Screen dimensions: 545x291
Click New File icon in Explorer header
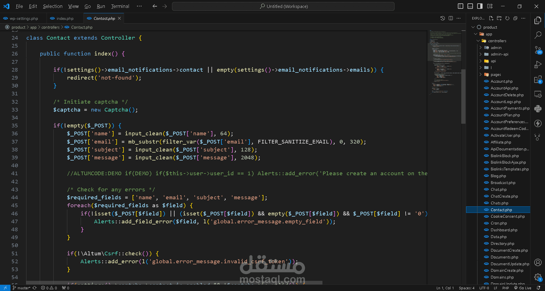coord(491,18)
